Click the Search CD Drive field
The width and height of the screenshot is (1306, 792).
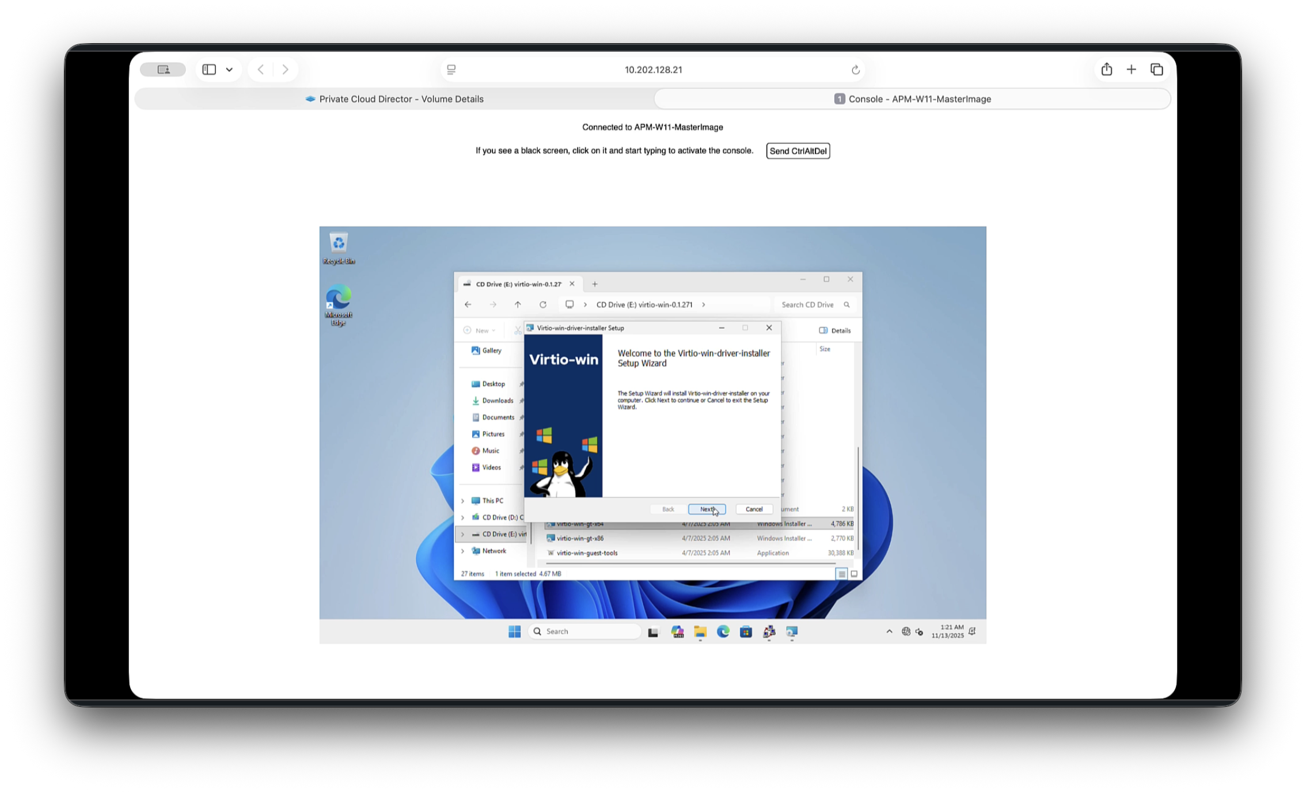[815, 304]
